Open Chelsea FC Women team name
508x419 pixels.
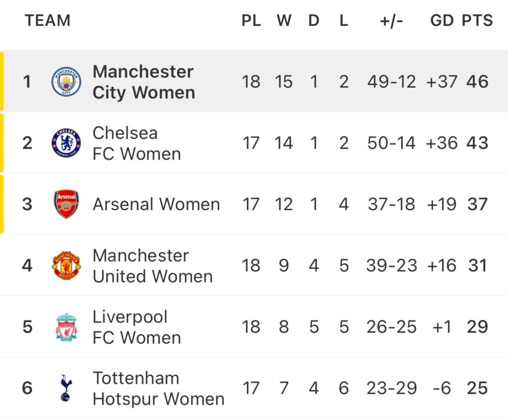click(x=137, y=143)
